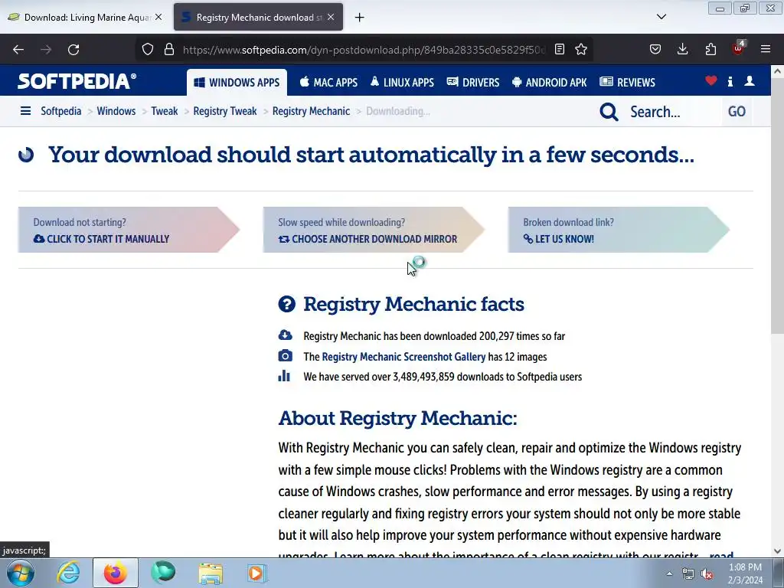Open the Windows Start button
784x588 pixels.
[21, 573]
